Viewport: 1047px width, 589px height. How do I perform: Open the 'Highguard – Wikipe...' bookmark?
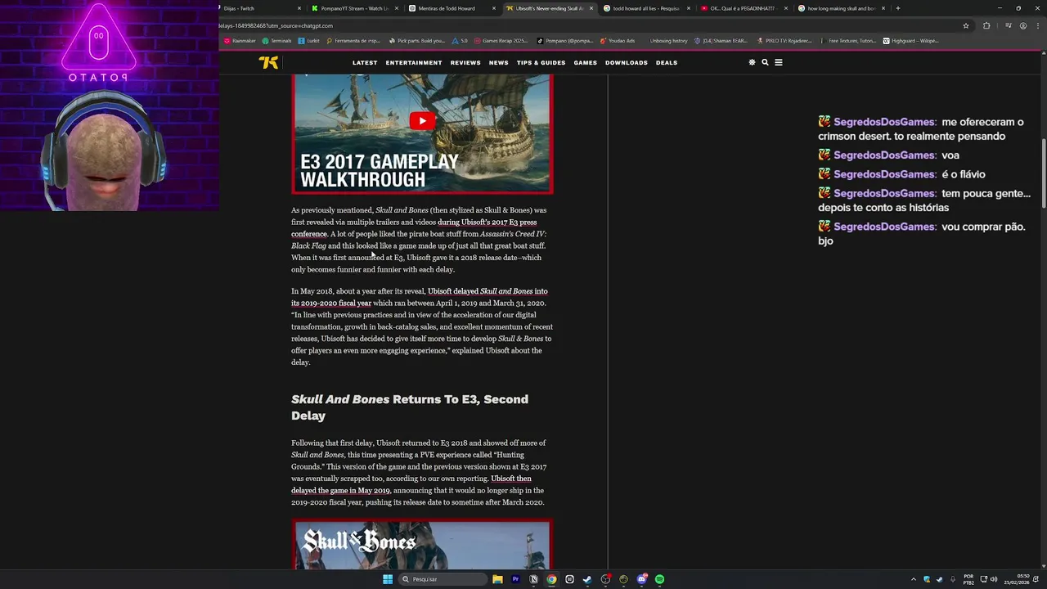(x=911, y=41)
